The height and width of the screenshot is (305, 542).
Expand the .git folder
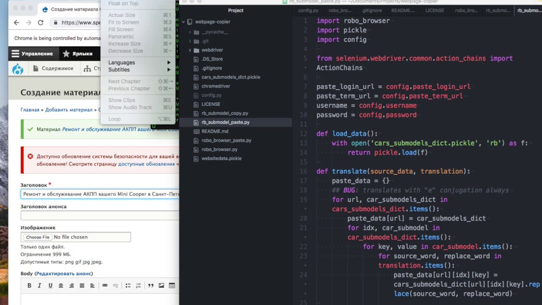pos(190,41)
